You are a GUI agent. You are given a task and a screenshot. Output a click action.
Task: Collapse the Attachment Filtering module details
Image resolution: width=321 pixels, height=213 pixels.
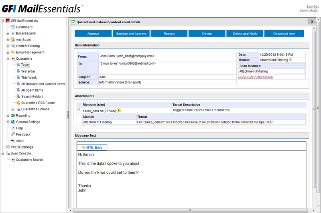point(290,60)
